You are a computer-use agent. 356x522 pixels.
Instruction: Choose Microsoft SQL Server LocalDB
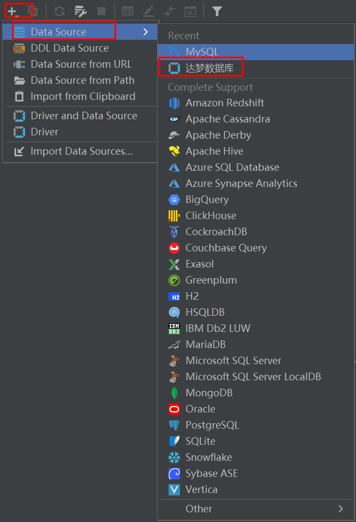tap(256, 376)
